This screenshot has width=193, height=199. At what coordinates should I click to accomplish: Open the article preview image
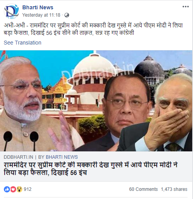96,101
